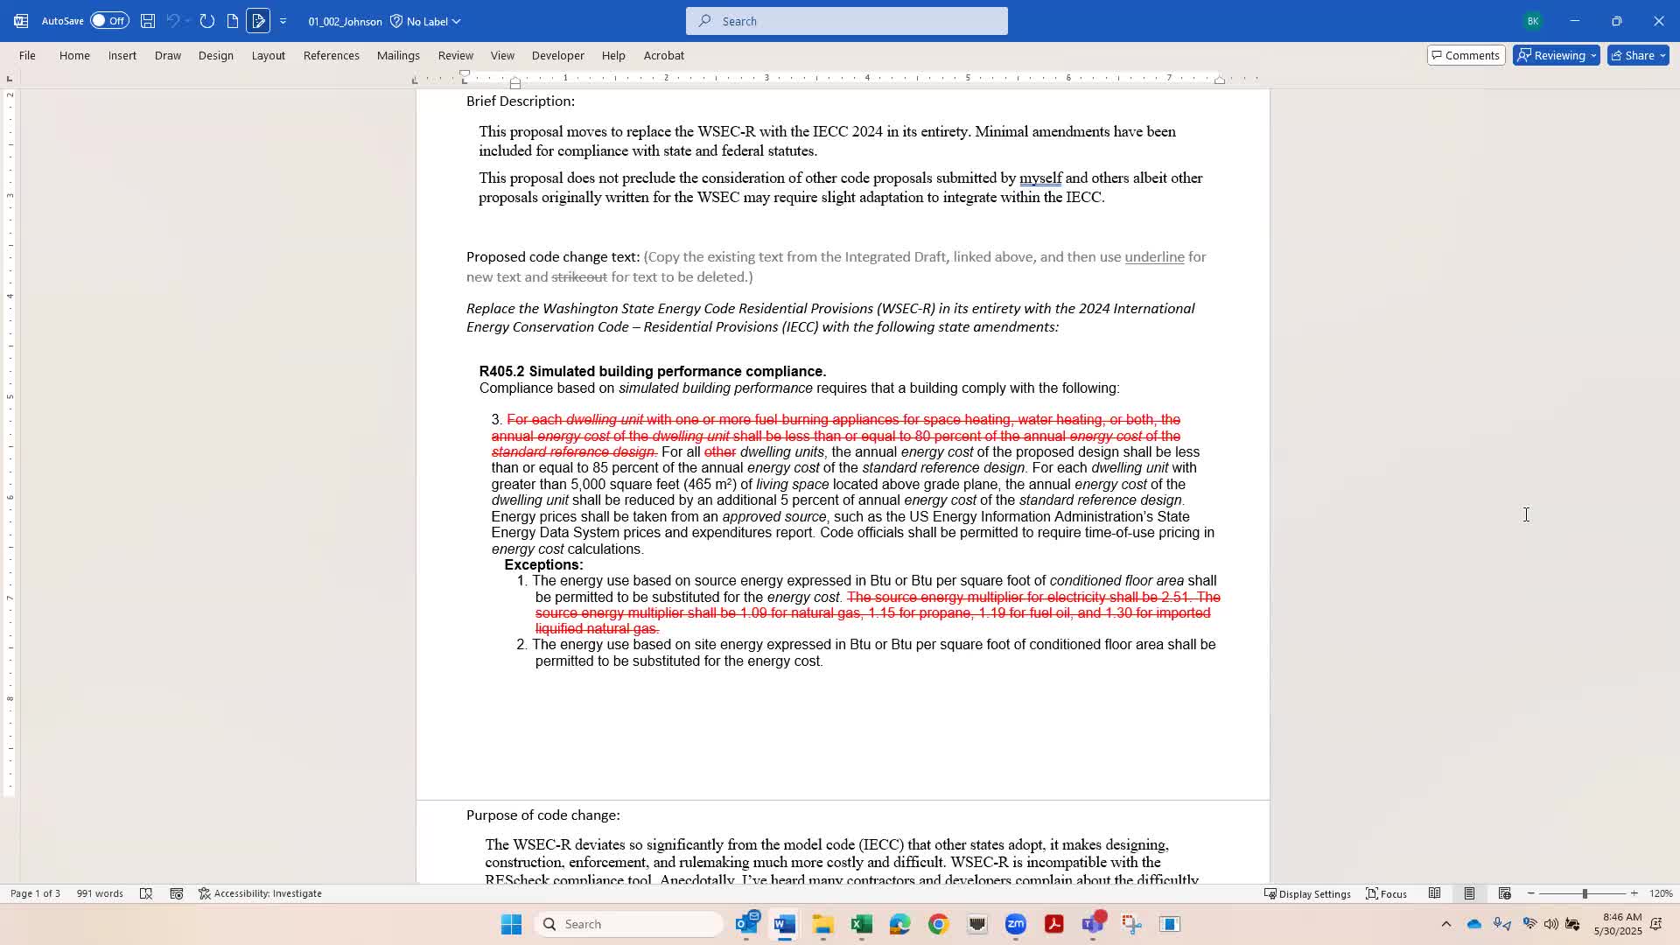Image resolution: width=1680 pixels, height=945 pixels.
Task: Click the R405.2 Simulated building performance heading
Action: click(653, 371)
